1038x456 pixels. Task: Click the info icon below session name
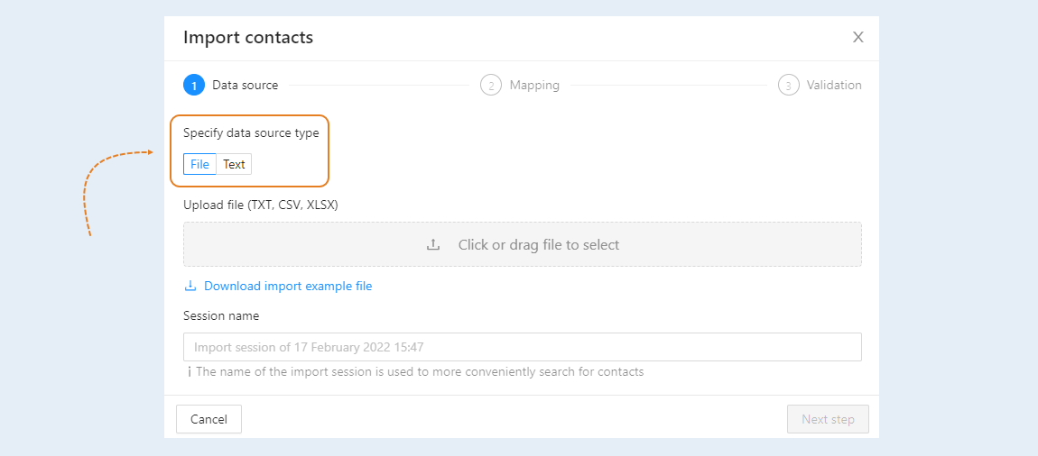click(190, 372)
